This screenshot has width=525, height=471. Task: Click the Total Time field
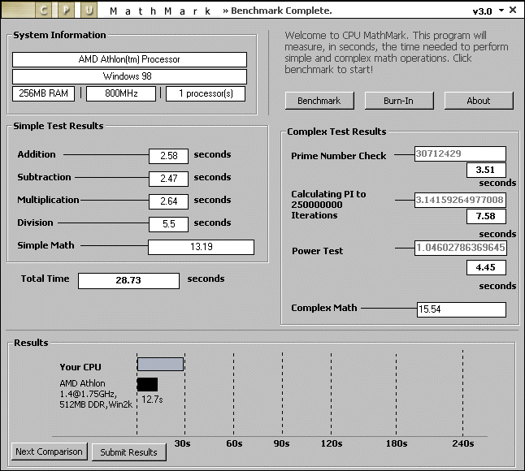[128, 280]
